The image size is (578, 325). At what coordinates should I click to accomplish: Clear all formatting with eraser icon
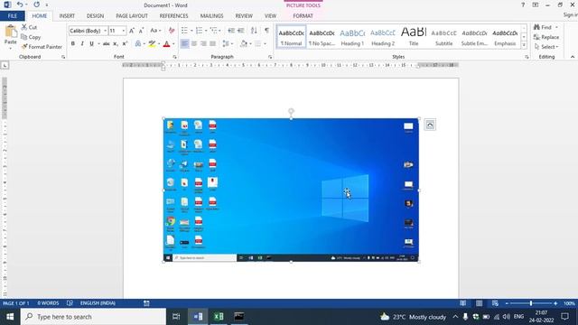(x=172, y=31)
